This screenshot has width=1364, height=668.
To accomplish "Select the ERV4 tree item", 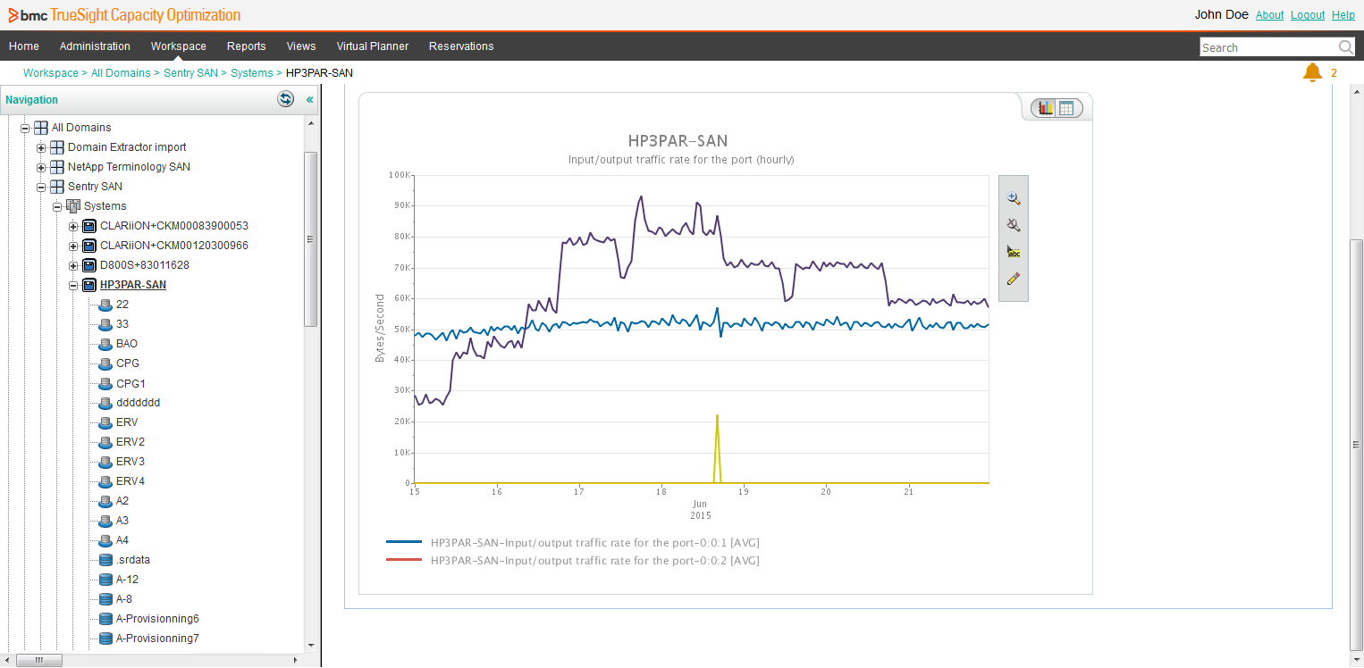I will [x=131, y=481].
